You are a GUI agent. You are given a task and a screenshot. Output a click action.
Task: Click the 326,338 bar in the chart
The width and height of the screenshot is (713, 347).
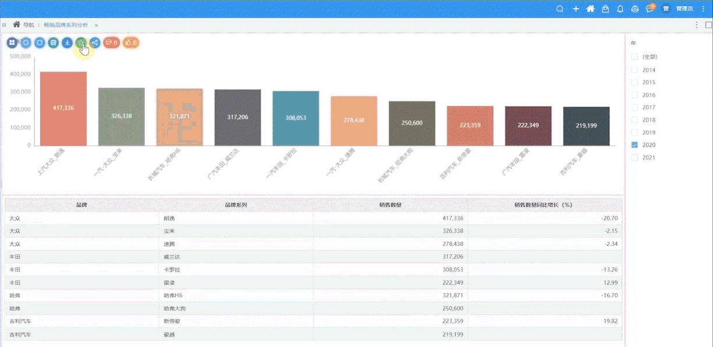[x=122, y=117]
